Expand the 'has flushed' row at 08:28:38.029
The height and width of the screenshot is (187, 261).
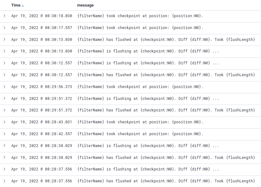point(4,158)
